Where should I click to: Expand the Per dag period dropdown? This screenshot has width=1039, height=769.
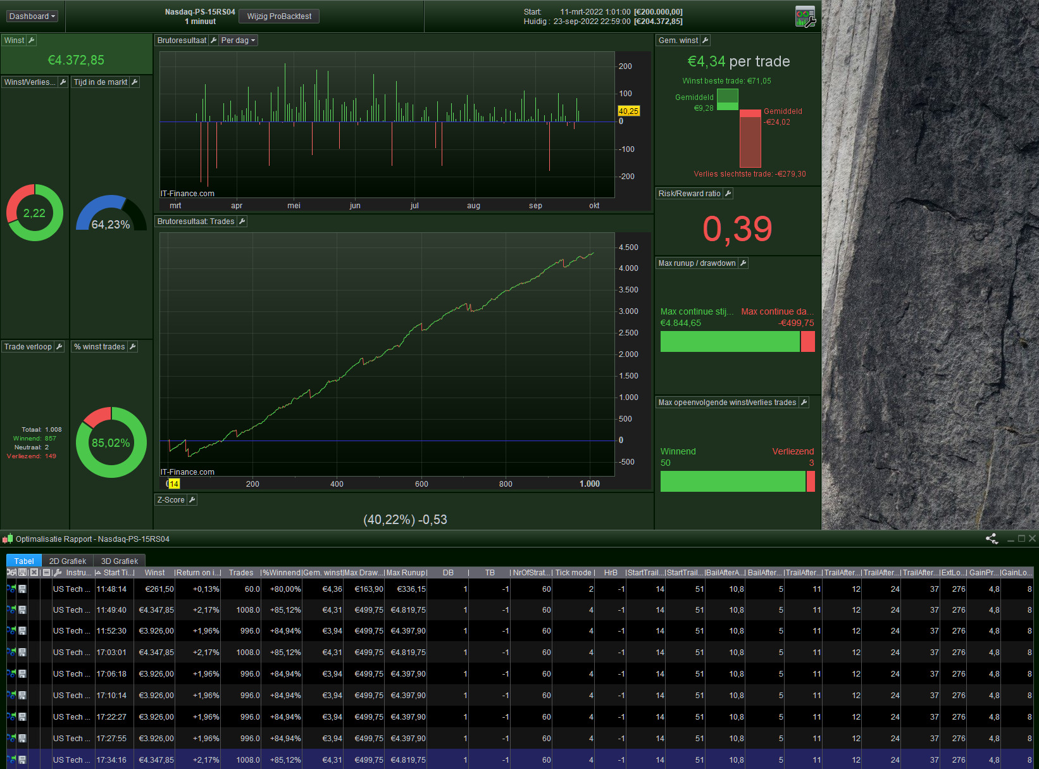coord(239,41)
